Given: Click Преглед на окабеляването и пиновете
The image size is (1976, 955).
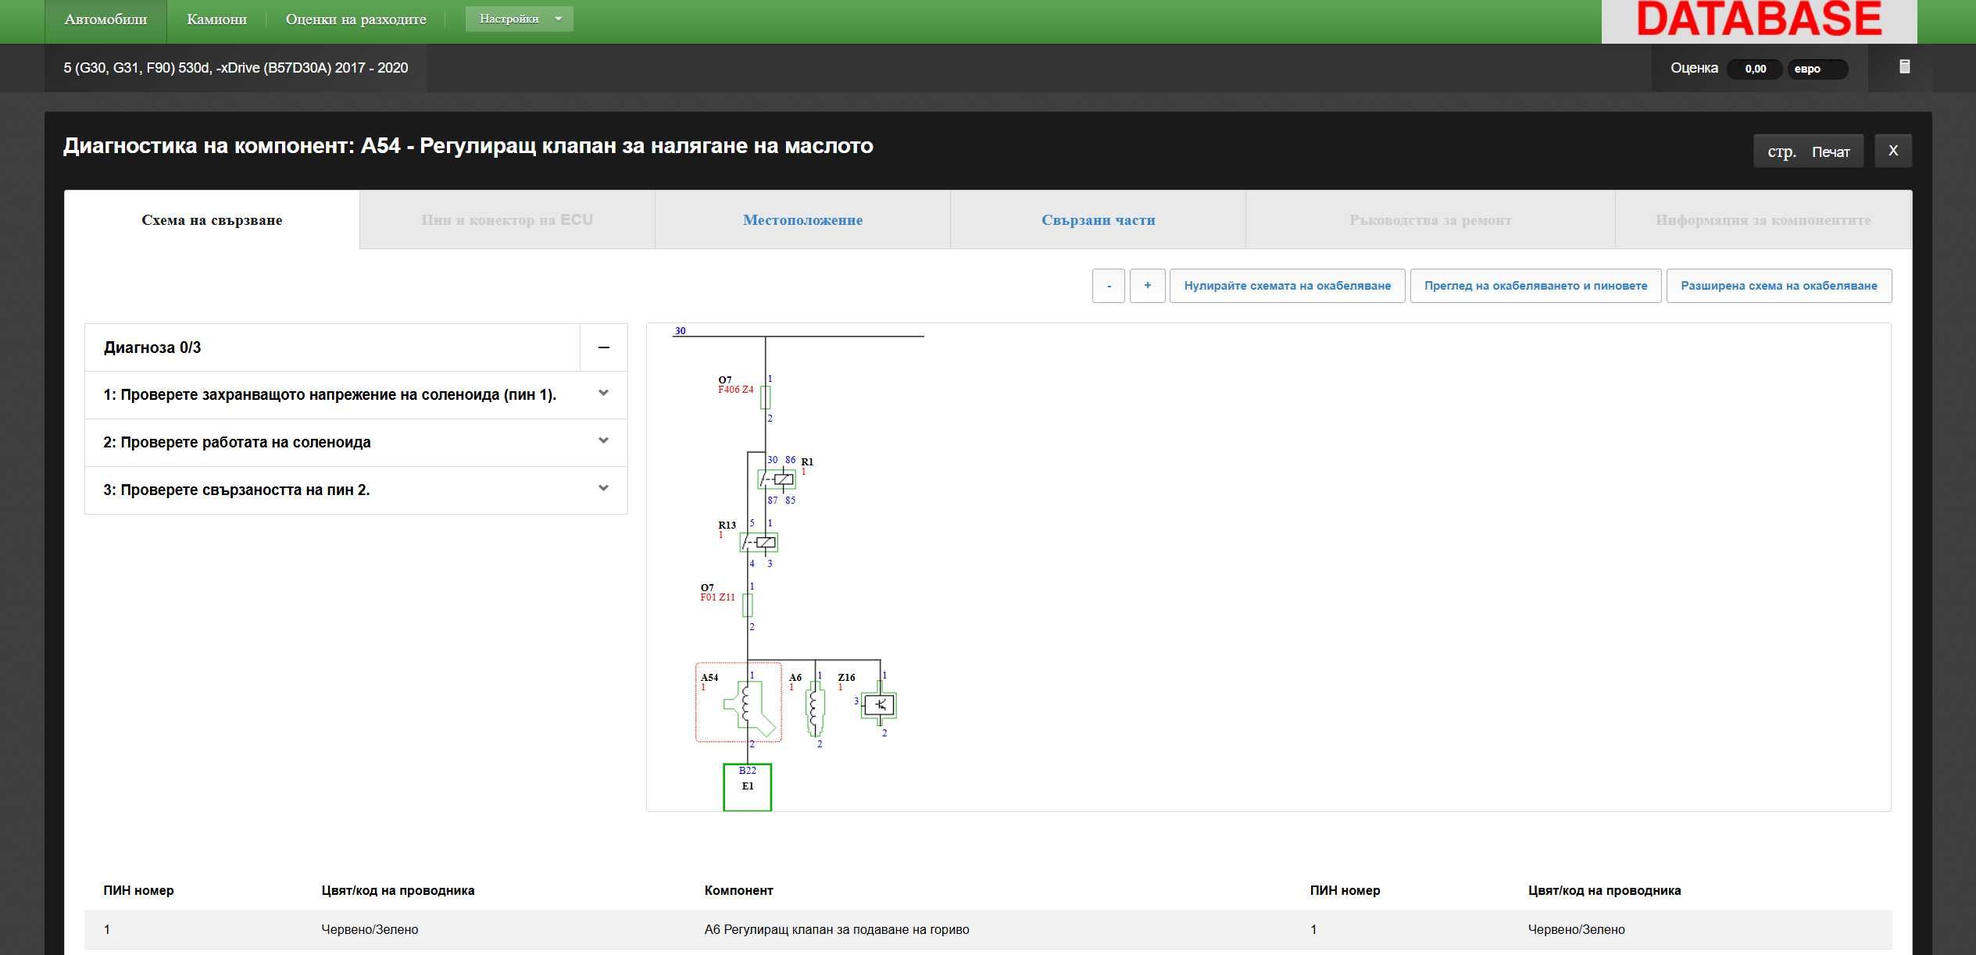Looking at the screenshot, I should (1535, 286).
